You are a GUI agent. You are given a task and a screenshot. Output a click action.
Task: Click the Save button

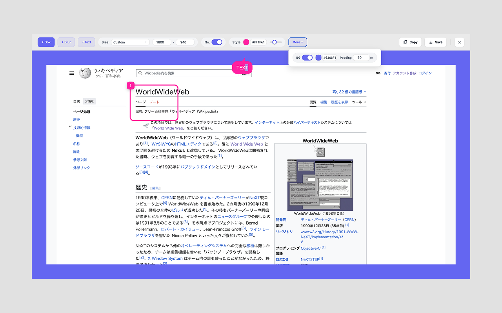pyautogui.click(x=435, y=42)
